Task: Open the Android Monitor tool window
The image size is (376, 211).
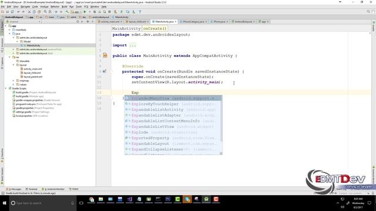Action: [x=53, y=189]
